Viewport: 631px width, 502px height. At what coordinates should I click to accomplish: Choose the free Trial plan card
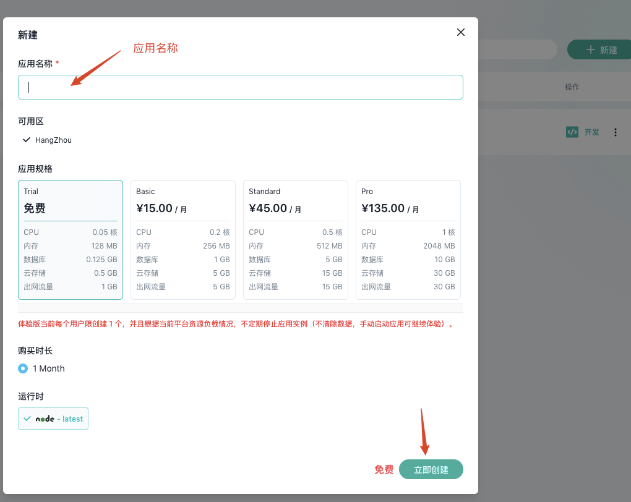pyautogui.click(x=71, y=240)
